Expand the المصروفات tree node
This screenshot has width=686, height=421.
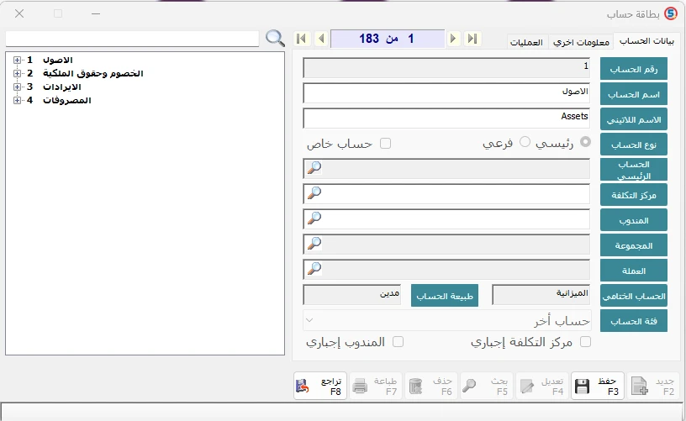(x=17, y=101)
